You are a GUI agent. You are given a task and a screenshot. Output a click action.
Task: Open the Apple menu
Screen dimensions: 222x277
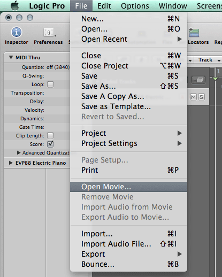pyautogui.click(x=15, y=5)
